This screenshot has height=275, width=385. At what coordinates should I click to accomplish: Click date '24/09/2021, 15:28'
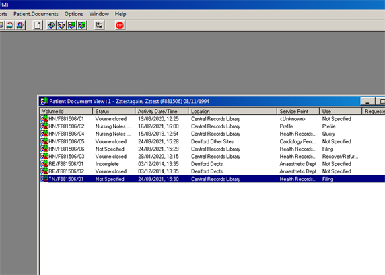(158, 141)
